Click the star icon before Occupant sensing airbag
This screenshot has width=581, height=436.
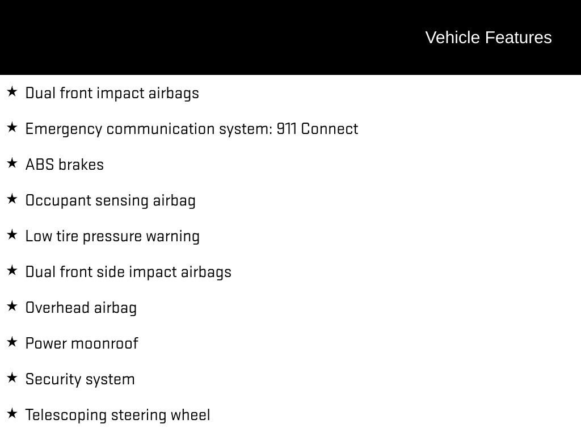click(x=12, y=199)
